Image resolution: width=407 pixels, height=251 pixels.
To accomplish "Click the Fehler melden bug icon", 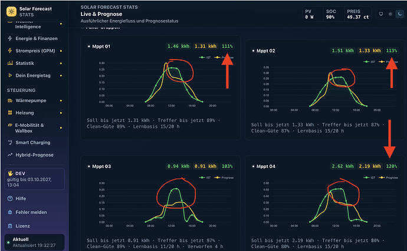I will (10, 212).
